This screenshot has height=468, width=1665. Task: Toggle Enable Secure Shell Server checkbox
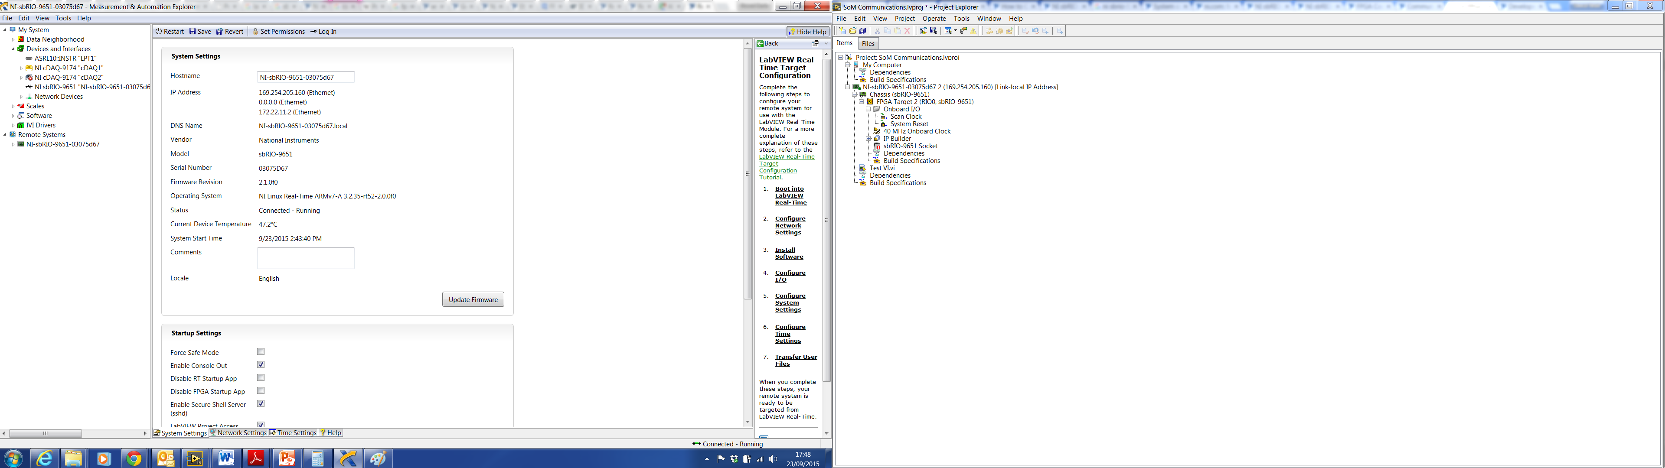(x=261, y=403)
